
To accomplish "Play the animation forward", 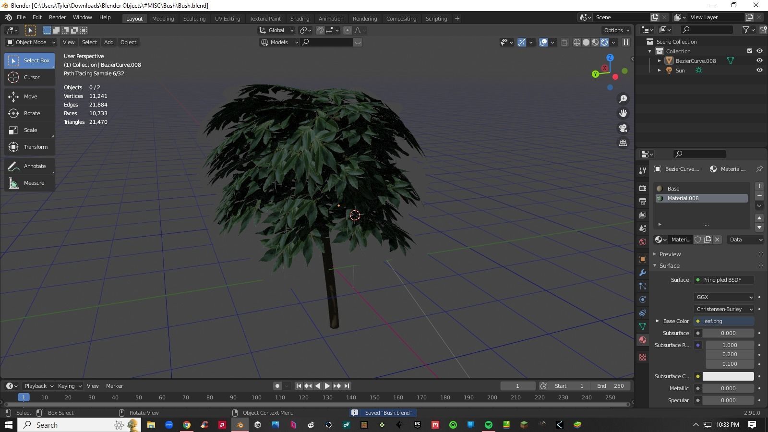I will tap(327, 386).
